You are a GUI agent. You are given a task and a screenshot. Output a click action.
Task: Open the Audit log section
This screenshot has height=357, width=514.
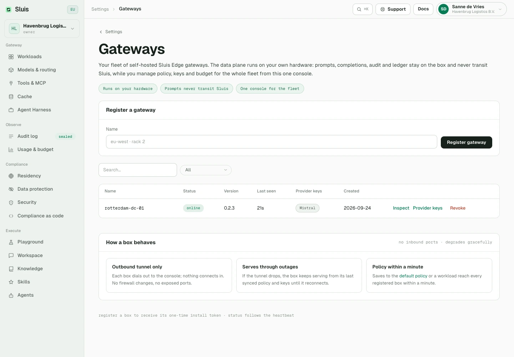coord(42,136)
